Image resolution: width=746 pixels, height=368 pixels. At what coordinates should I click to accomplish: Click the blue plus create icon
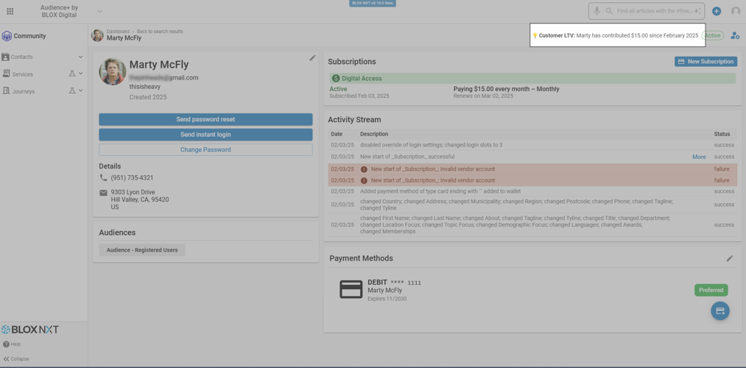pos(717,11)
